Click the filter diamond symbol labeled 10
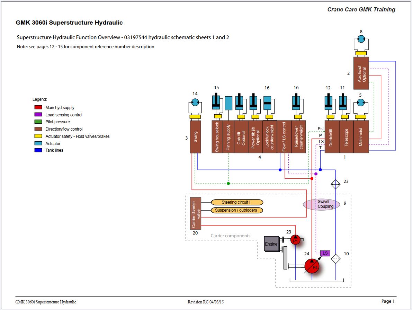 pos(335,259)
